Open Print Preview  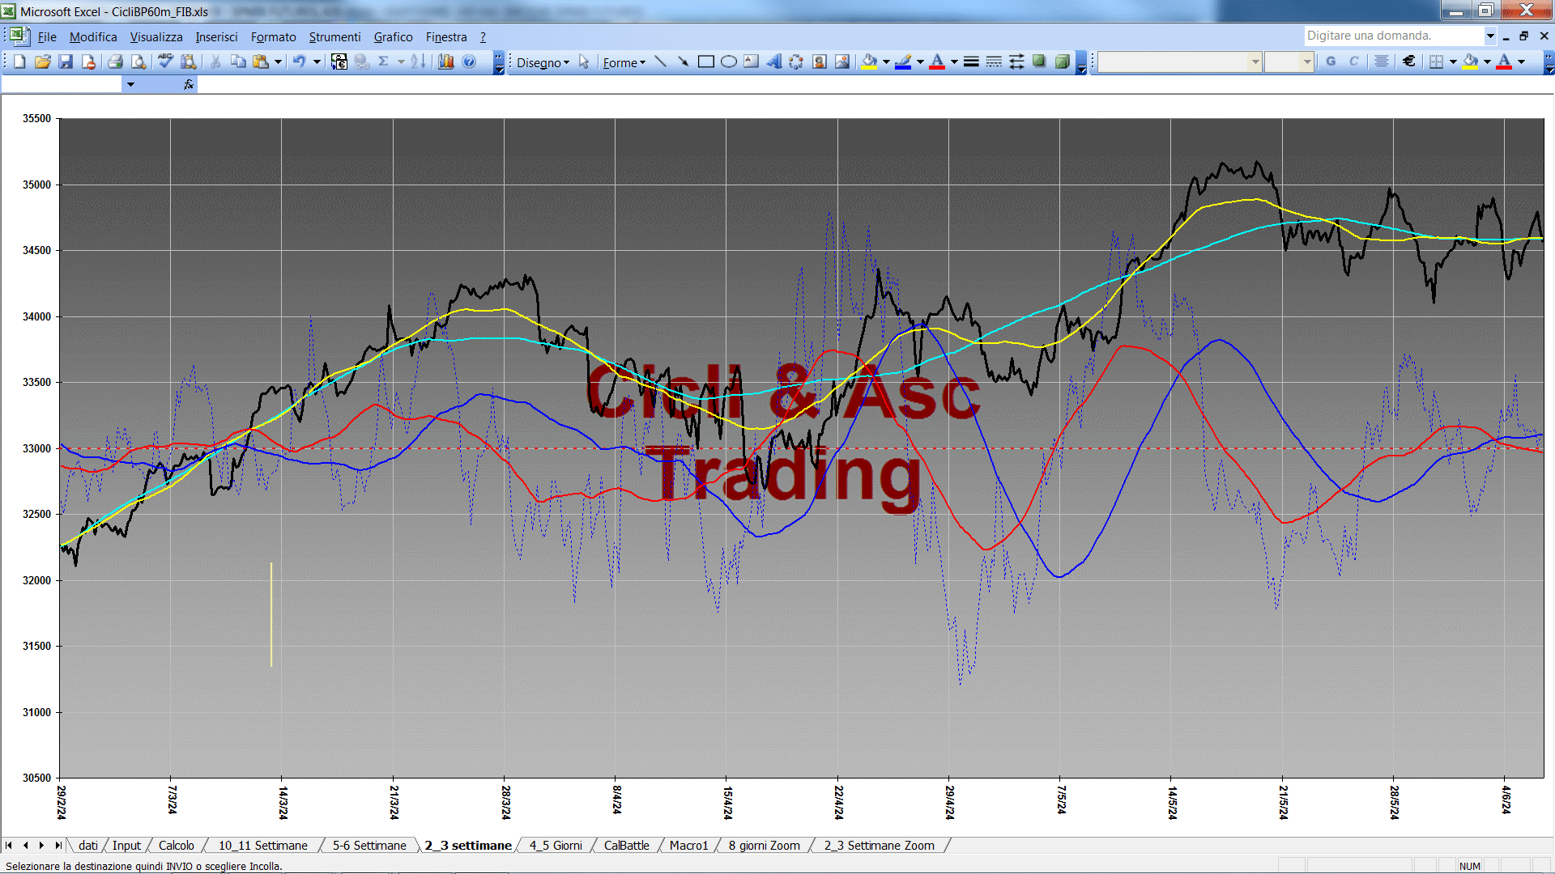(138, 62)
